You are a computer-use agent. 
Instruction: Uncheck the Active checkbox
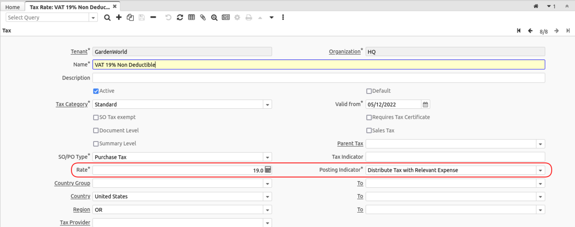[x=96, y=91]
